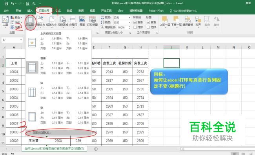Click the add new sheet plus button
The height and width of the screenshot is (155, 255).
pyautogui.click(x=96, y=149)
